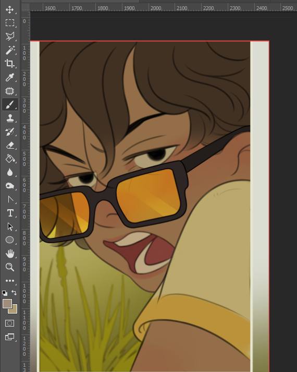Open the foreground color swatch
The image size is (297, 372).
(x=7, y=304)
